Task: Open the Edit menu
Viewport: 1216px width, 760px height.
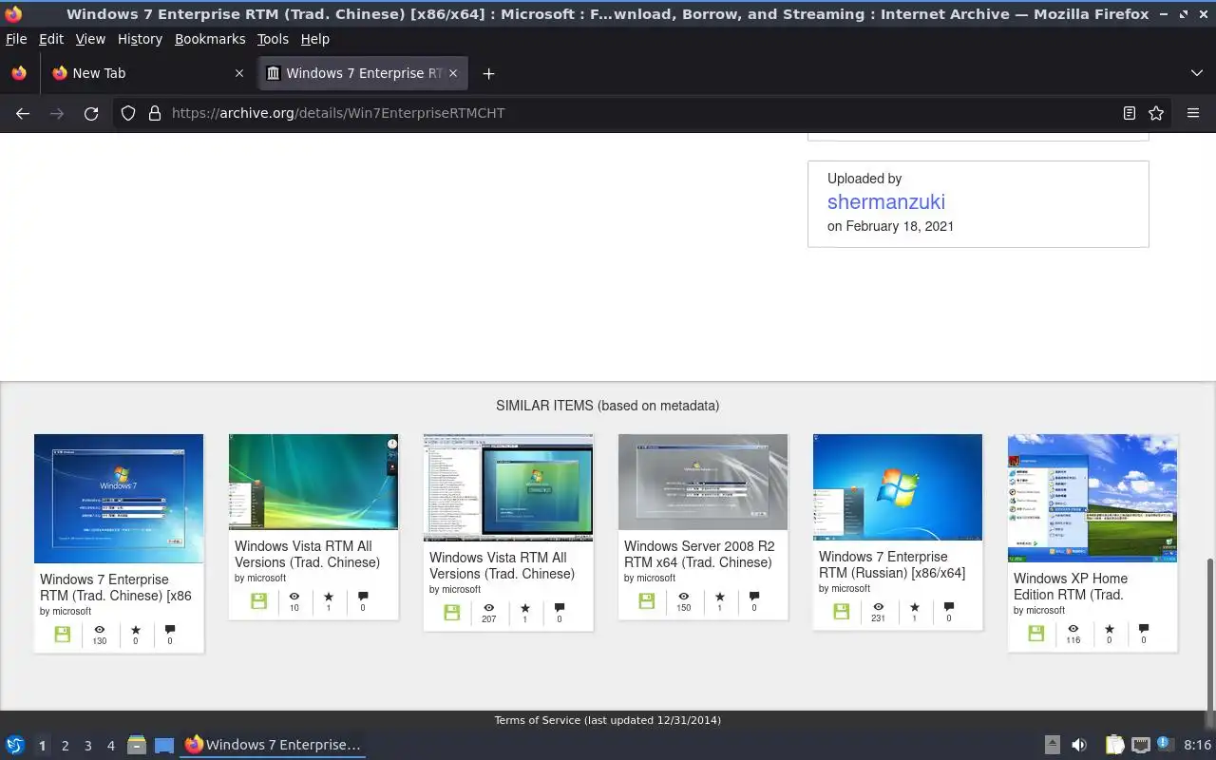Action: [51, 39]
